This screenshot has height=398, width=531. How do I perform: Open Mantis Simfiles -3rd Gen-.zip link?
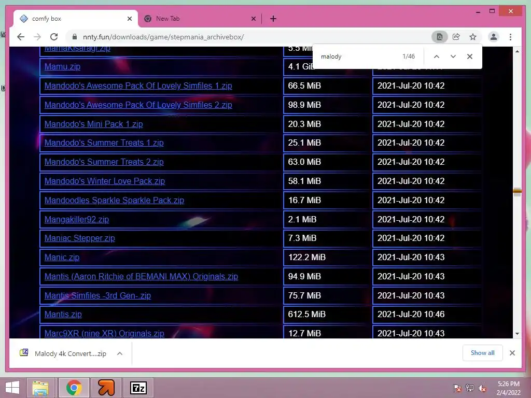(x=97, y=295)
